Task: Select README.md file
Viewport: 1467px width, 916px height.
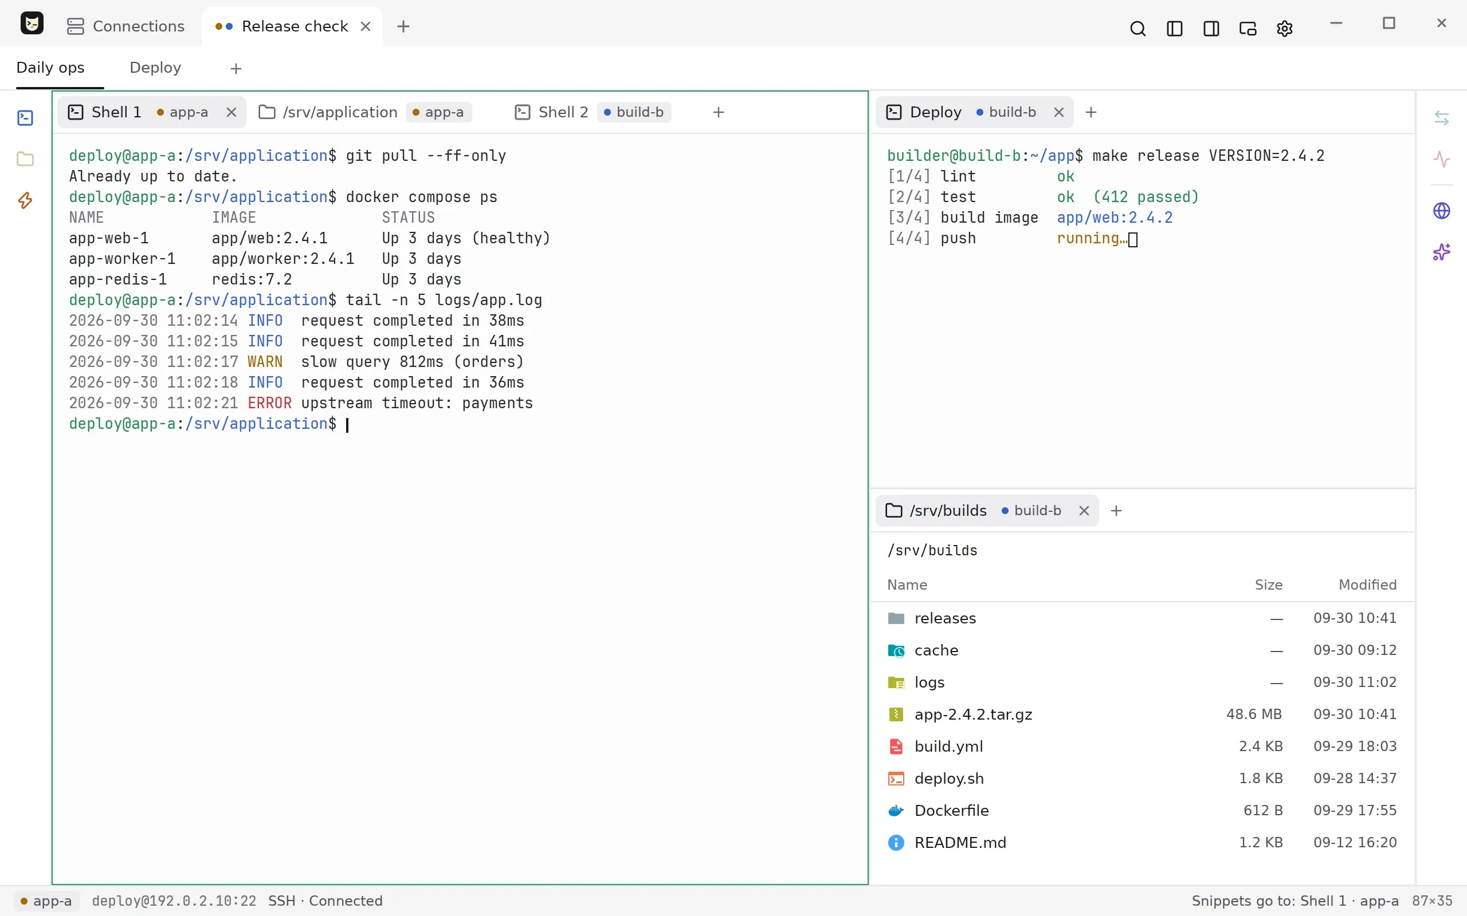Action: [1143, 843]
